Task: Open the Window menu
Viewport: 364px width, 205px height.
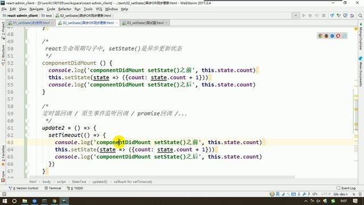Action: pos(111,9)
